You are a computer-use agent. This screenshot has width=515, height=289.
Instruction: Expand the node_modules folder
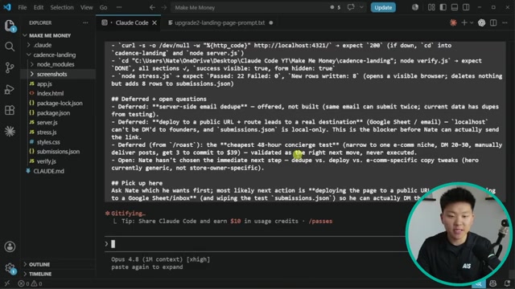coord(32,64)
